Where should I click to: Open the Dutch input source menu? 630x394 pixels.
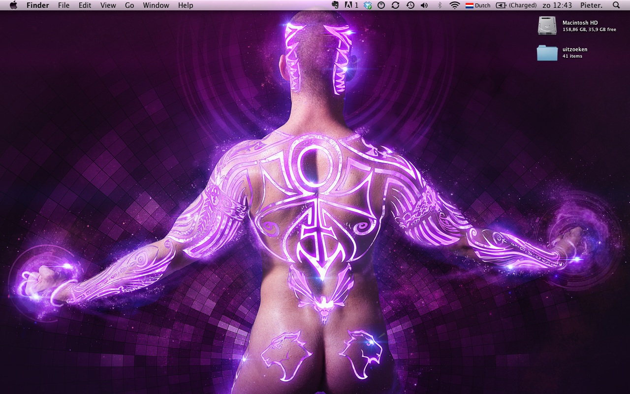pyautogui.click(x=478, y=5)
